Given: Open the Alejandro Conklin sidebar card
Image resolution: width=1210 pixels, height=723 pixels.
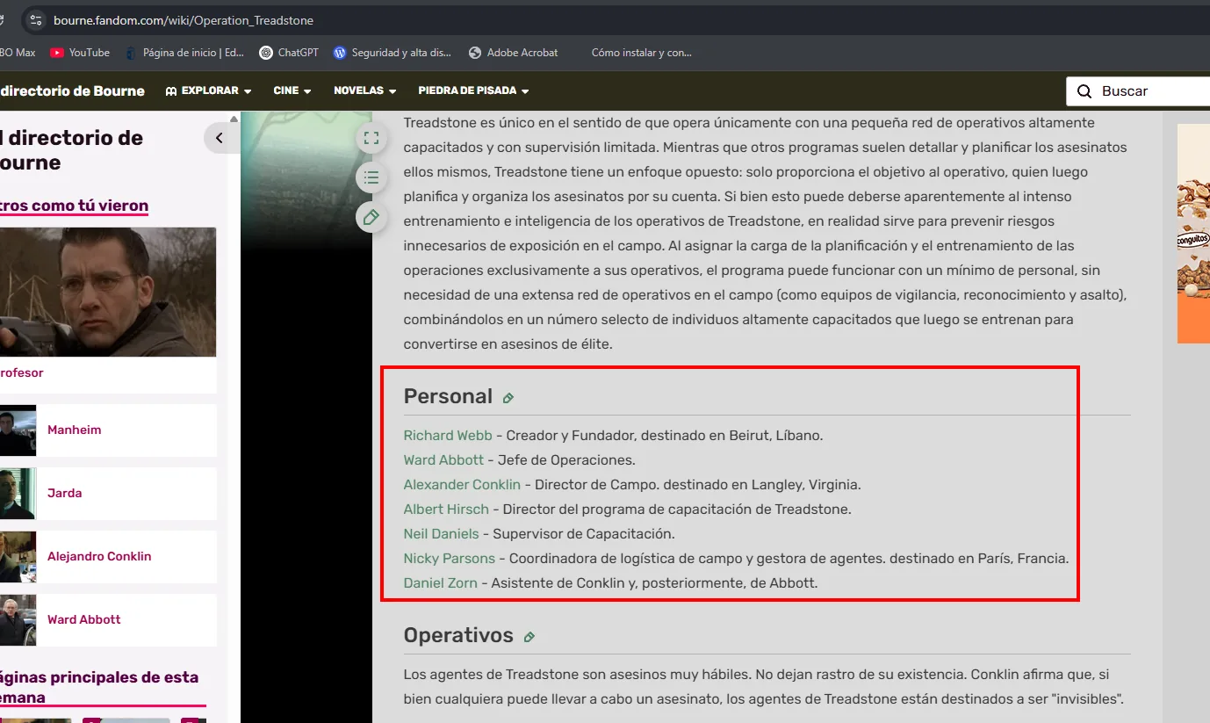Looking at the screenshot, I should 108,557.
